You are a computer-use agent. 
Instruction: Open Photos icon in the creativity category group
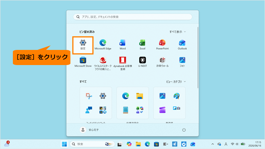(162, 96)
